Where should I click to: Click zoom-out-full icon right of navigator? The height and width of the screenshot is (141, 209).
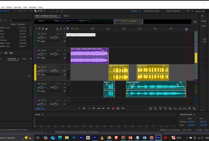pos(195,22)
